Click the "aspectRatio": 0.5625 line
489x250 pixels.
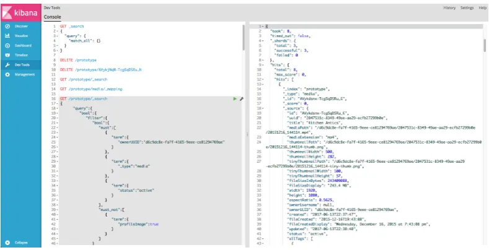(x=310, y=200)
